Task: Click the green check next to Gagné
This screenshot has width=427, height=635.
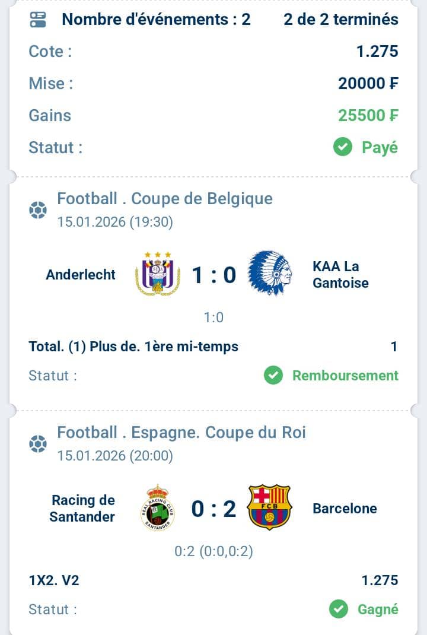Action: (x=339, y=609)
